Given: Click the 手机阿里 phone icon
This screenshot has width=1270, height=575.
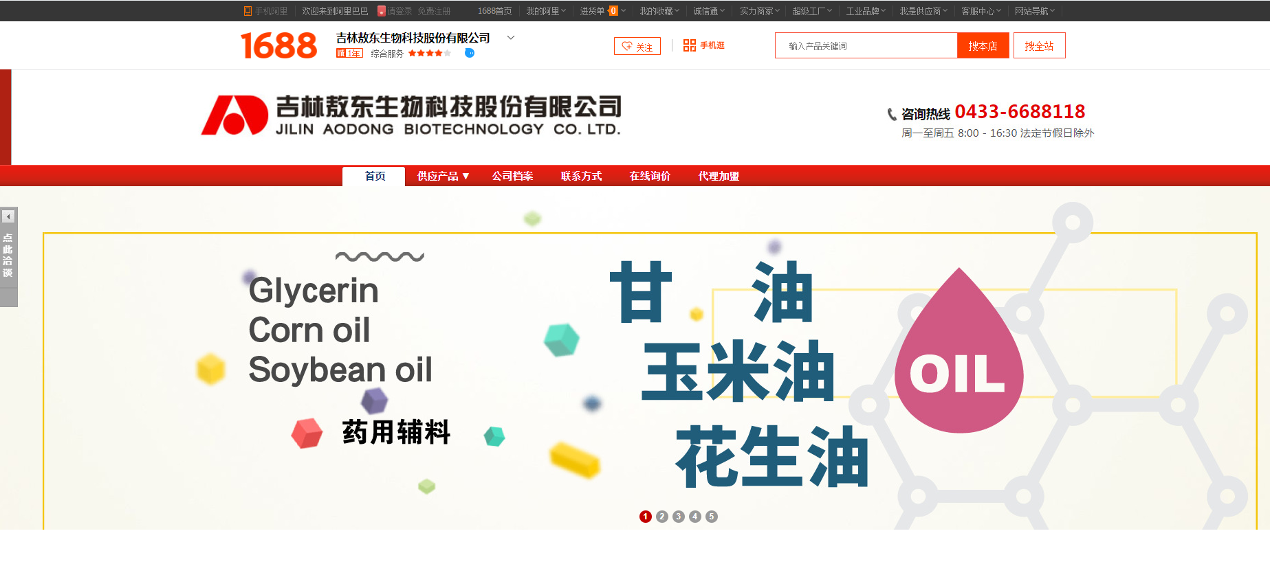Looking at the screenshot, I should point(248,11).
